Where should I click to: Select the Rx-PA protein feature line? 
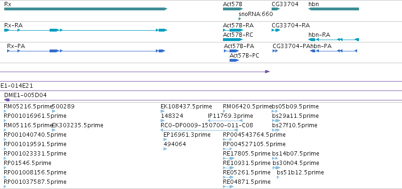click(86, 51)
